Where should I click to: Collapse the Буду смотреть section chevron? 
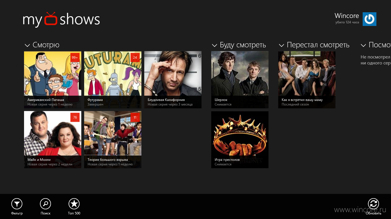tap(214, 45)
